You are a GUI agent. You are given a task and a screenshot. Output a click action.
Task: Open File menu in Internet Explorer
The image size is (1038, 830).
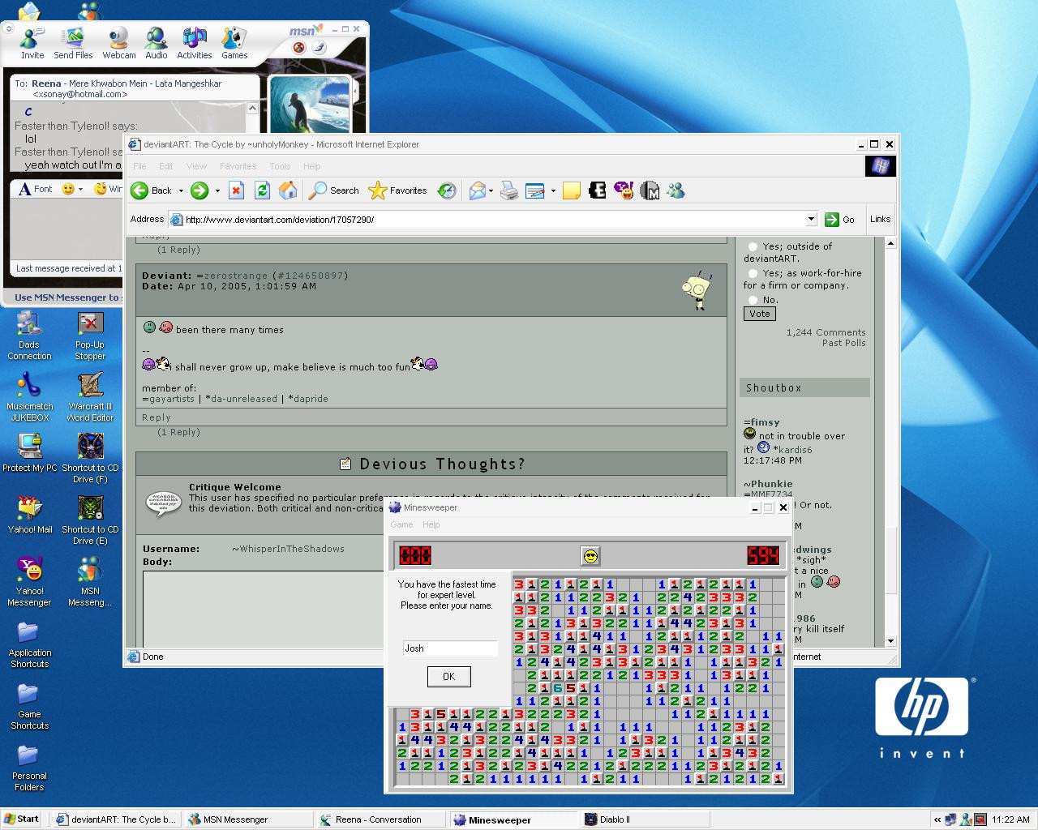(140, 166)
